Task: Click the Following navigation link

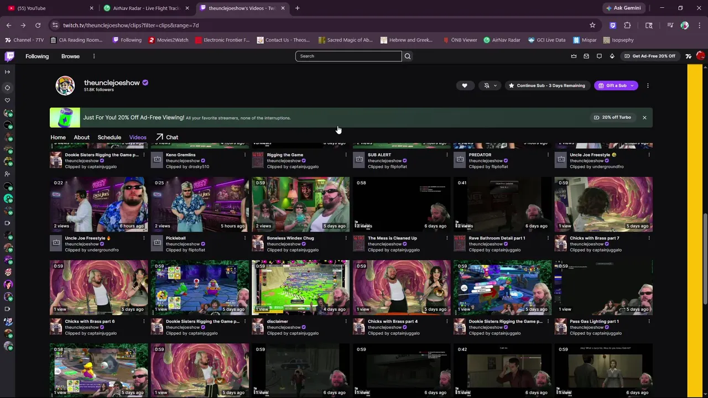Action: (x=37, y=56)
